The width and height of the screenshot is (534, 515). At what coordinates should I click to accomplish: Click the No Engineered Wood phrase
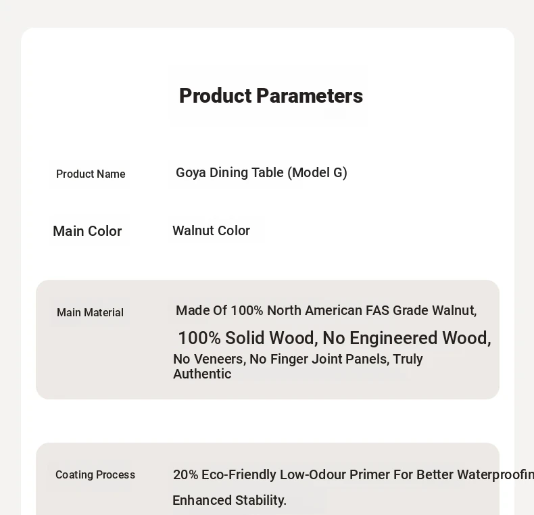point(407,338)
